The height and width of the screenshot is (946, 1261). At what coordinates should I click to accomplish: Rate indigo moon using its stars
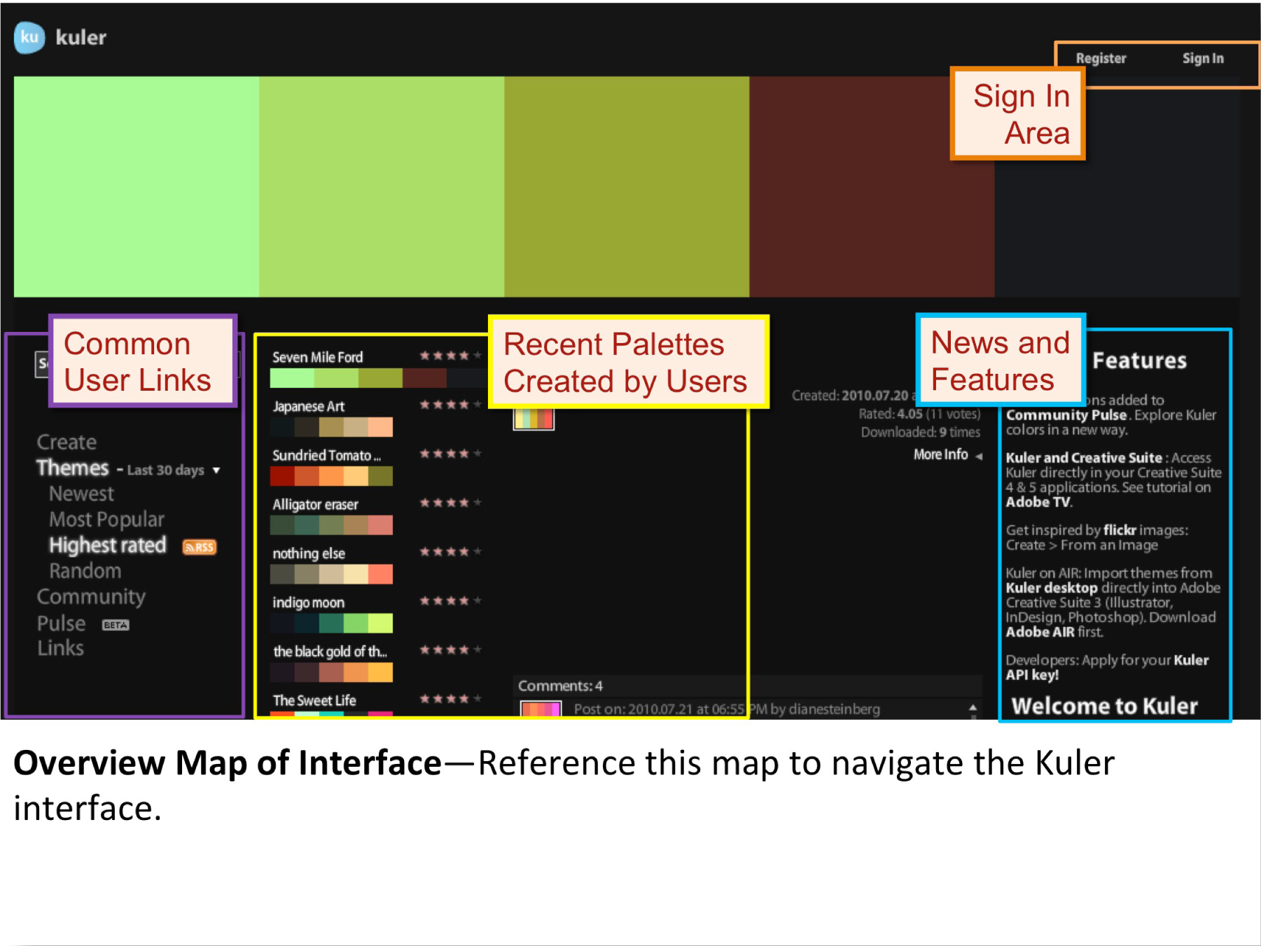click(450, 601)
